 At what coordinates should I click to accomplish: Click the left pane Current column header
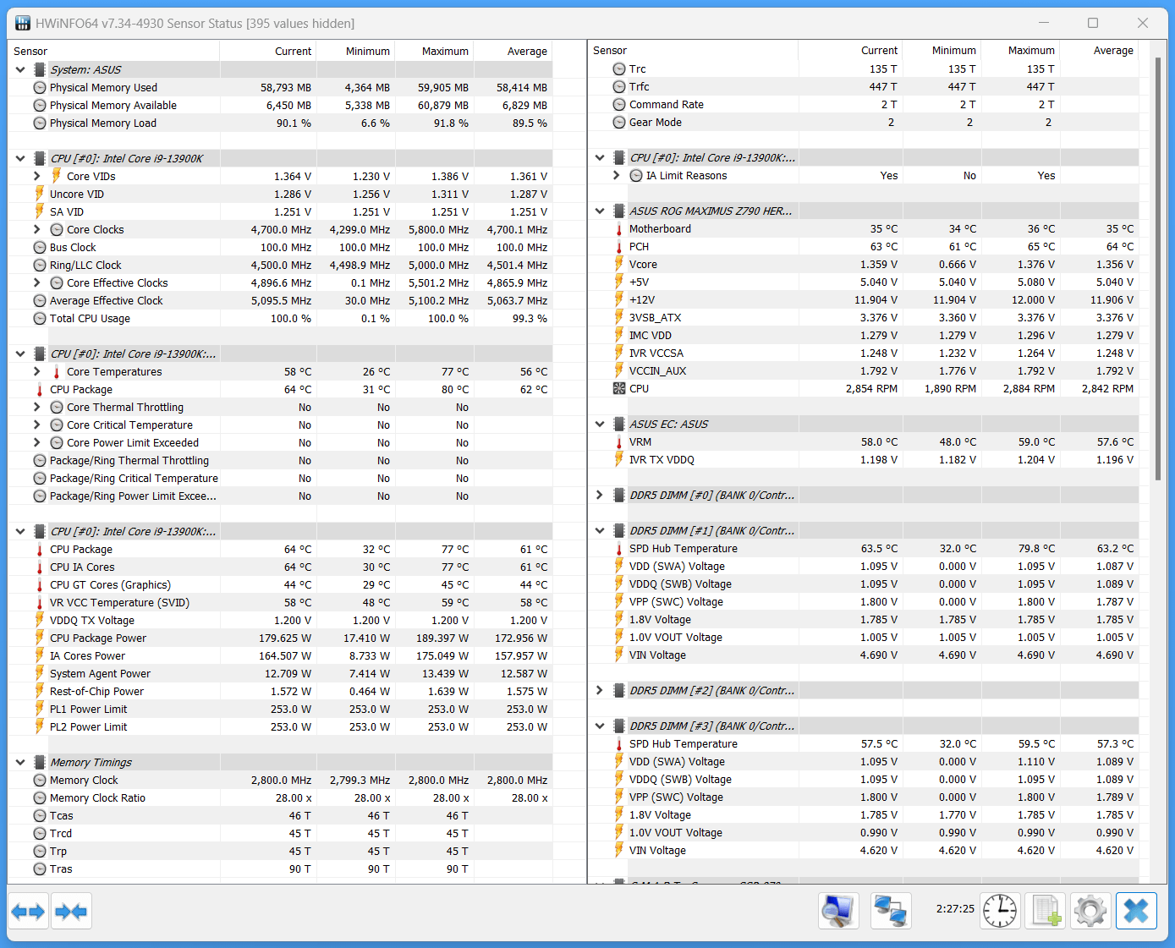[x=268, y=52]
